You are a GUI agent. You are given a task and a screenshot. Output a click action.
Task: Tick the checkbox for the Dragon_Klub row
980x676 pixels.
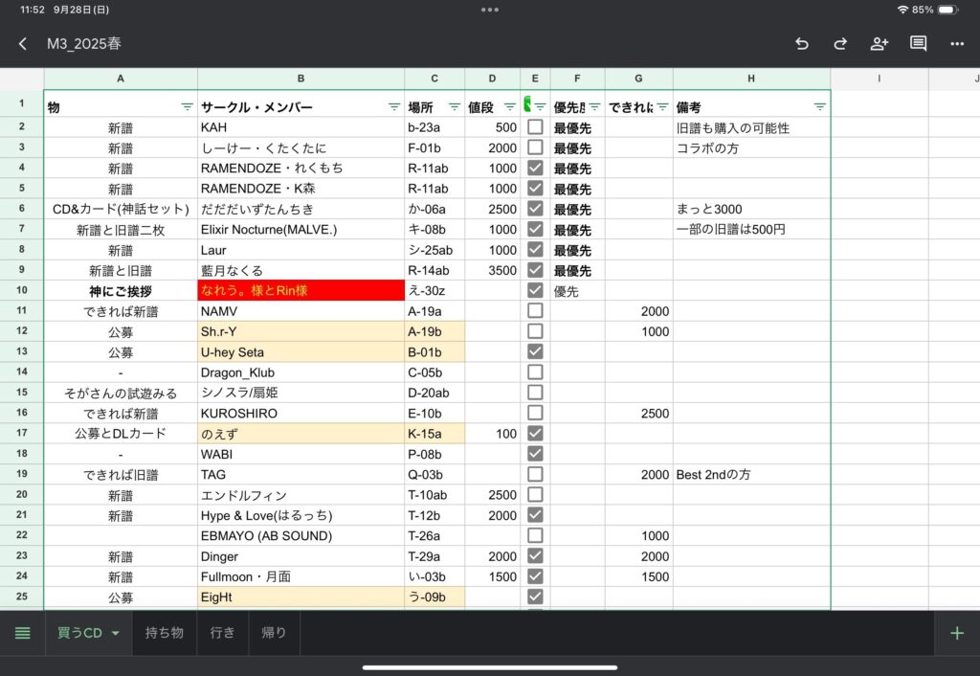(535, 372)
